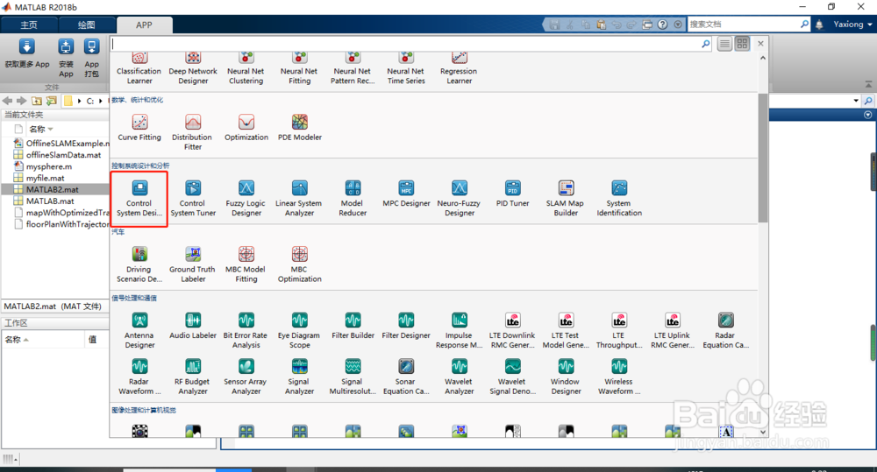Click the 安装 App button
This screenshot has height=472, width=877.
pyautogui.click(x=66, y=58)
